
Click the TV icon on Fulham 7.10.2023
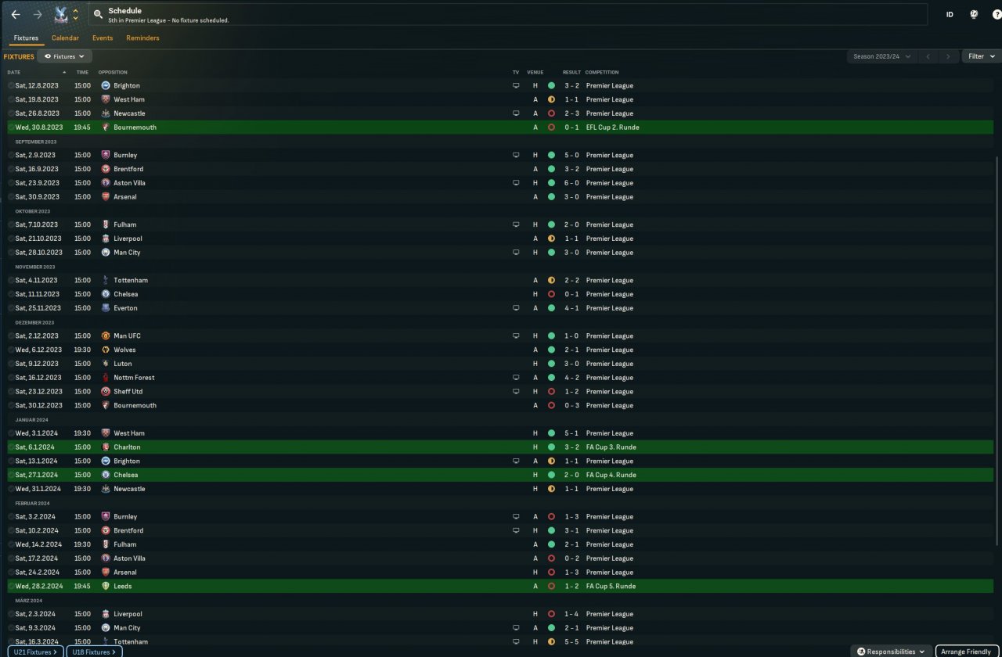click(516, 225)
